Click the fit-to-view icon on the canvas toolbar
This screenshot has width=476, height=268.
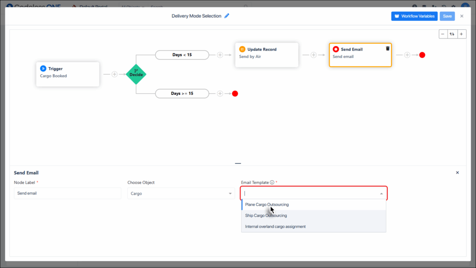pos(452,33)
